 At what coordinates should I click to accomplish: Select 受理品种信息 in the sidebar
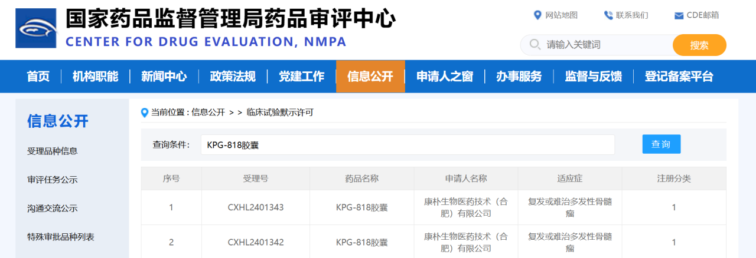click(x=53, y=151)
